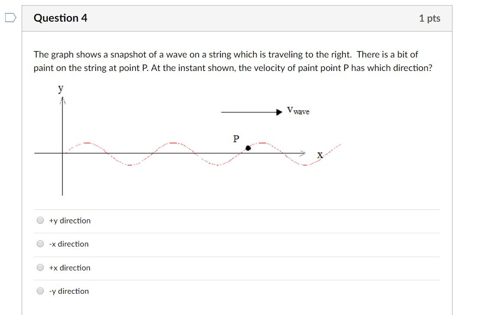Viewport: 494px width, 315px height.
Task: Select the -y direction radio button
Action: (40, 290)
